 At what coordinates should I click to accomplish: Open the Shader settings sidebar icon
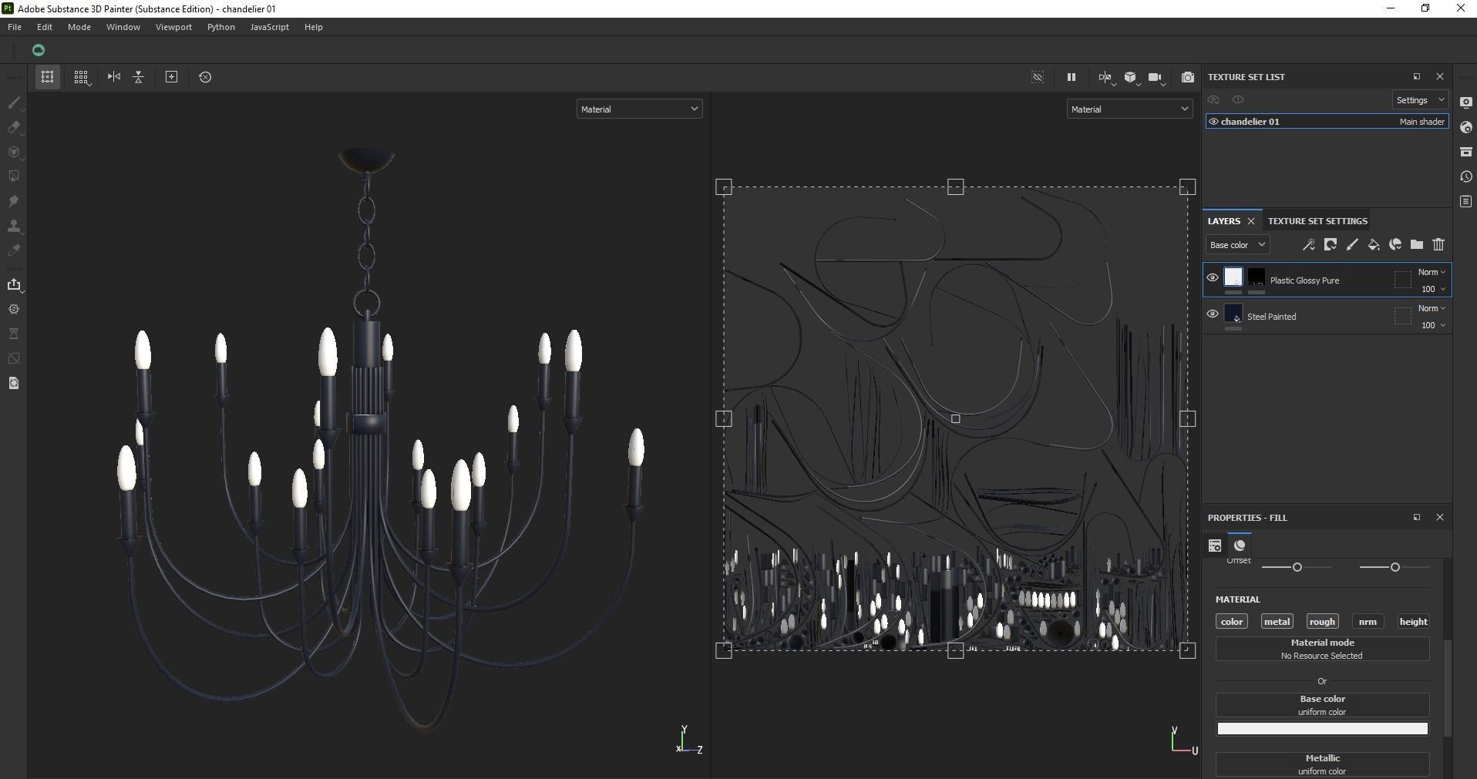point(1466,127)
